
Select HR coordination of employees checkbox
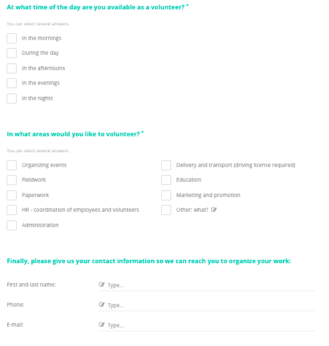pyautogui.click(x=11, y=210)
